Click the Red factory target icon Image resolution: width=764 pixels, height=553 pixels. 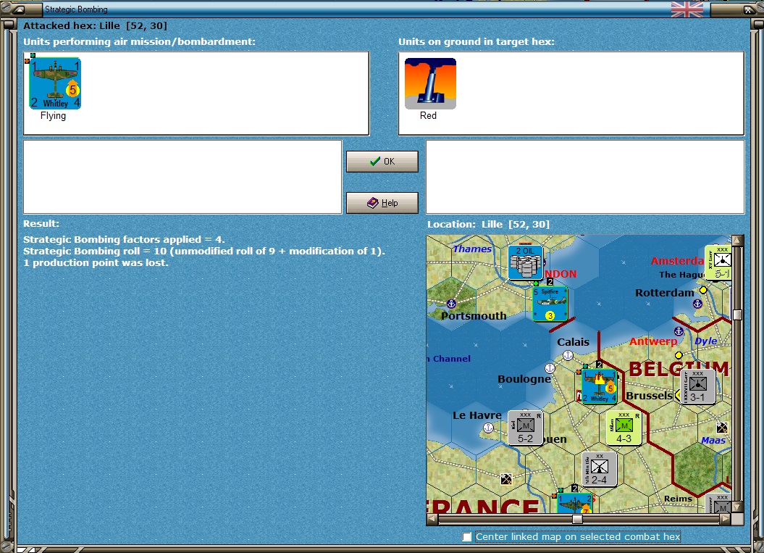tap(430, 83)
